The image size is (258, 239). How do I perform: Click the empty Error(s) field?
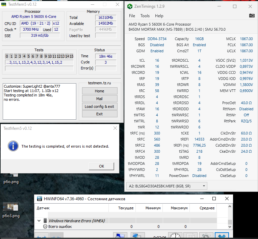coord(106,68)
